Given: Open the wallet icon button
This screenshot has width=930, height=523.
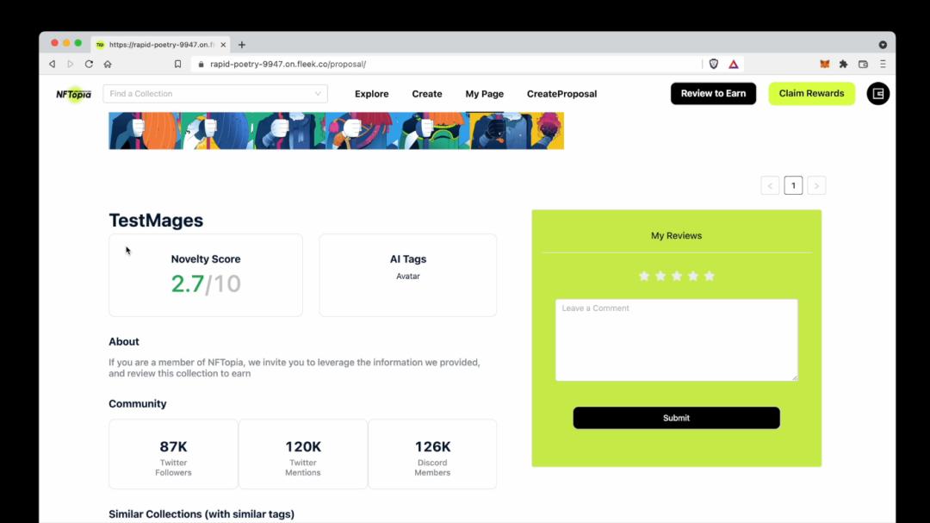Looking at the screenshot, I should pos(877,94).
